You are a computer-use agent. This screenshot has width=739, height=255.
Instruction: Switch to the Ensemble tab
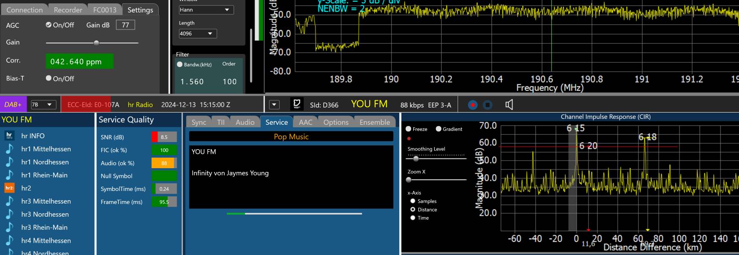pyautogui.click(x=374, y=122)
